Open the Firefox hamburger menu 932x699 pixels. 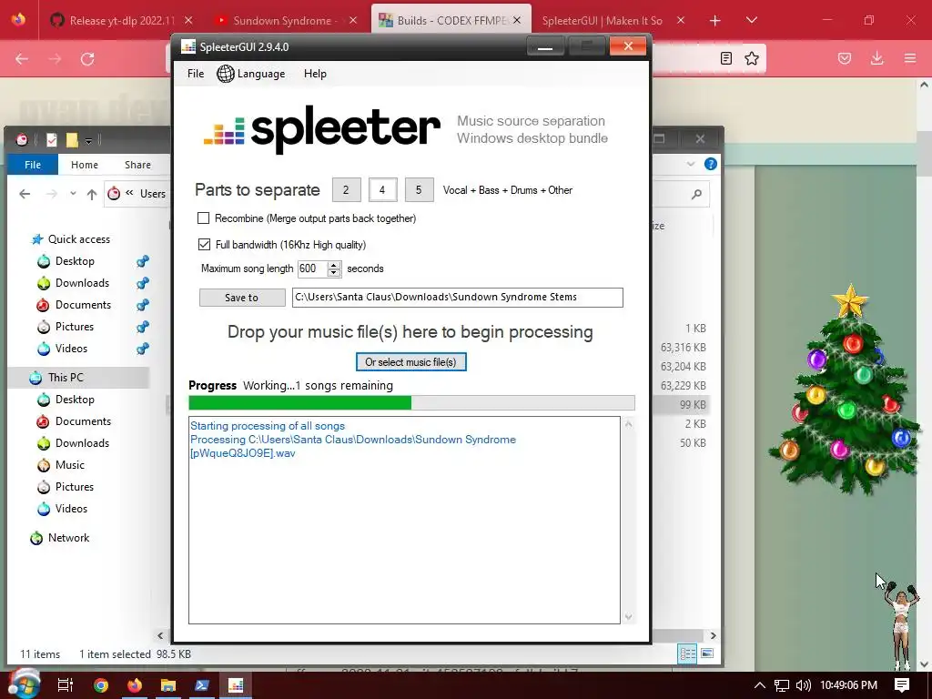[x=910, y=58]
